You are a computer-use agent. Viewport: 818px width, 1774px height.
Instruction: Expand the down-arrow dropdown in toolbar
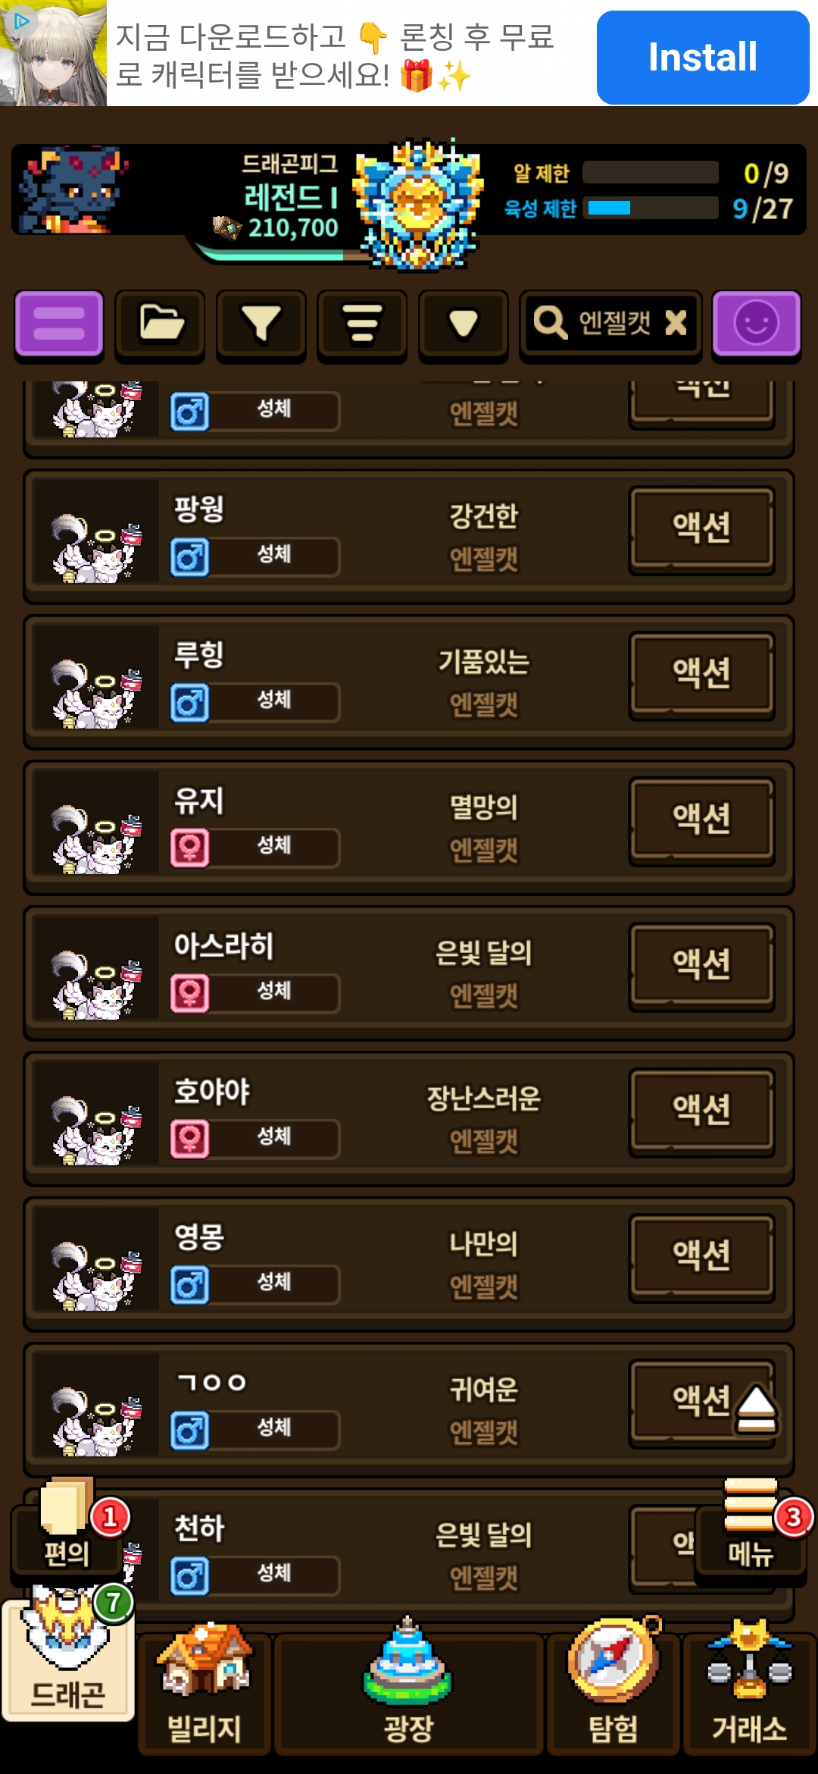464,324
